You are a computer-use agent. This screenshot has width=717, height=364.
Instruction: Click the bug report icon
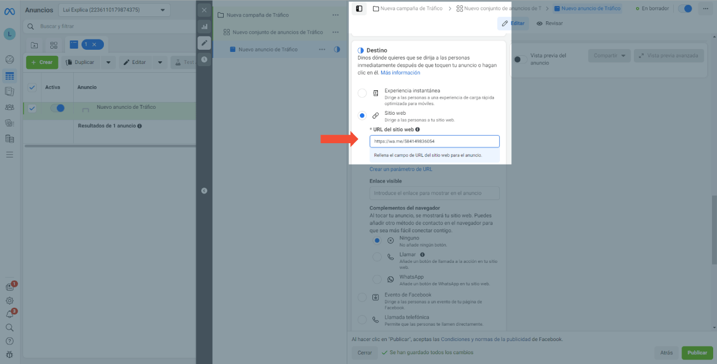(x=9, y=354)
